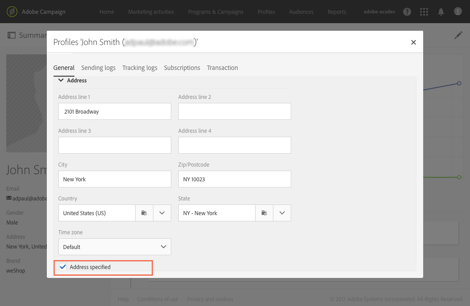This screenshot has width=470, height=306.
Task: Expand the State dropdown arrow
Action: coord(282,213)
